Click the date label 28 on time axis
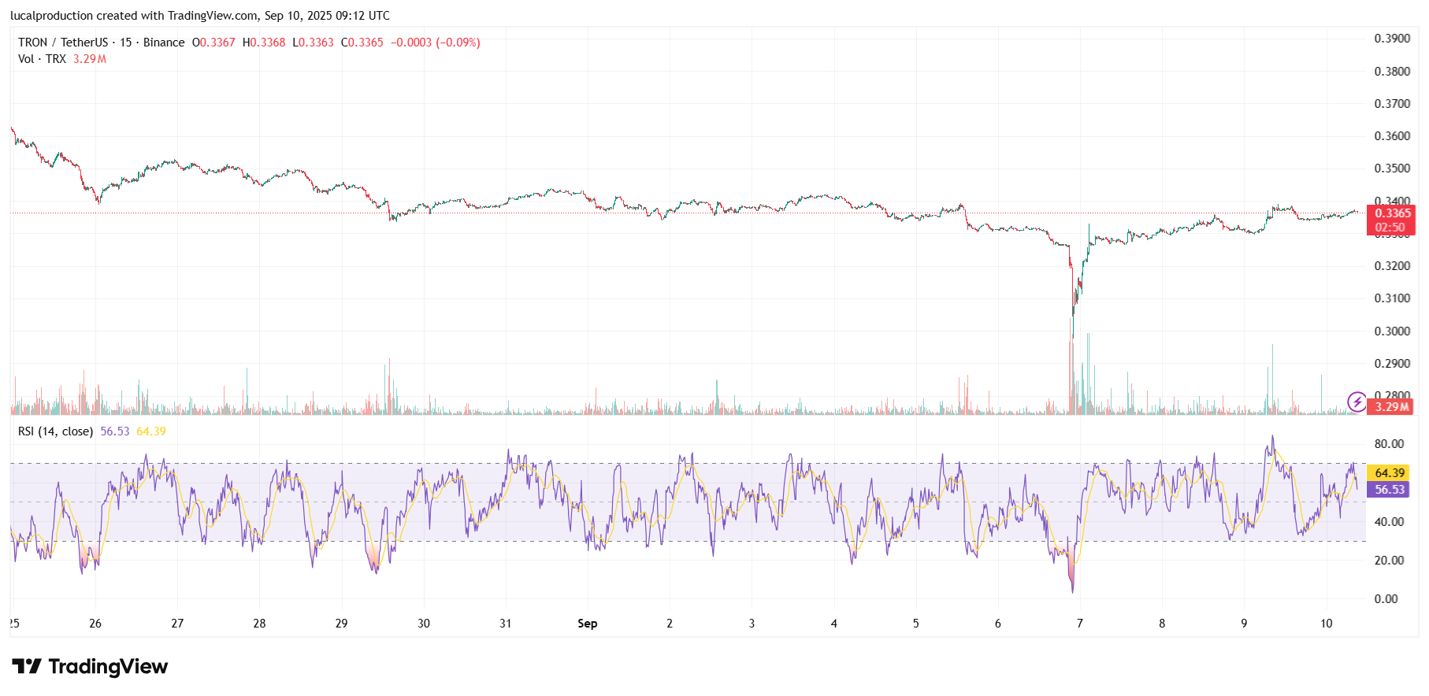Screen dimensions: 1429x696 pos(259,624)
